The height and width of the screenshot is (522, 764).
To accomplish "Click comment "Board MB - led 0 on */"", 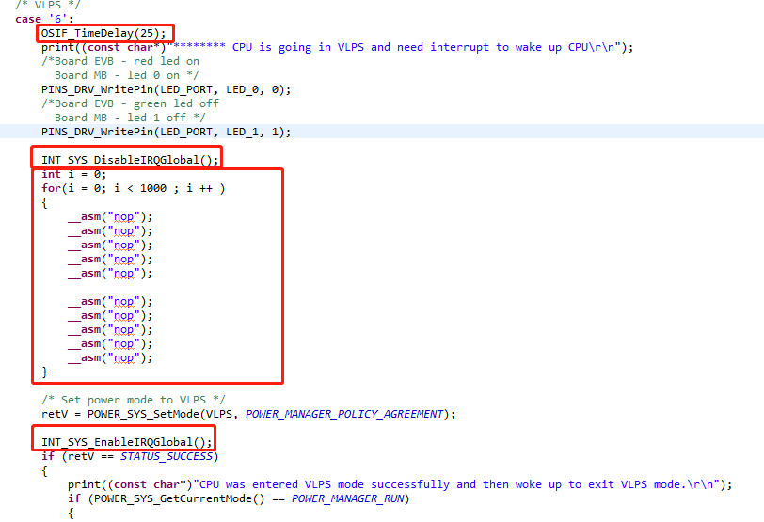I will pyautogui.click(x=127, y=75).
